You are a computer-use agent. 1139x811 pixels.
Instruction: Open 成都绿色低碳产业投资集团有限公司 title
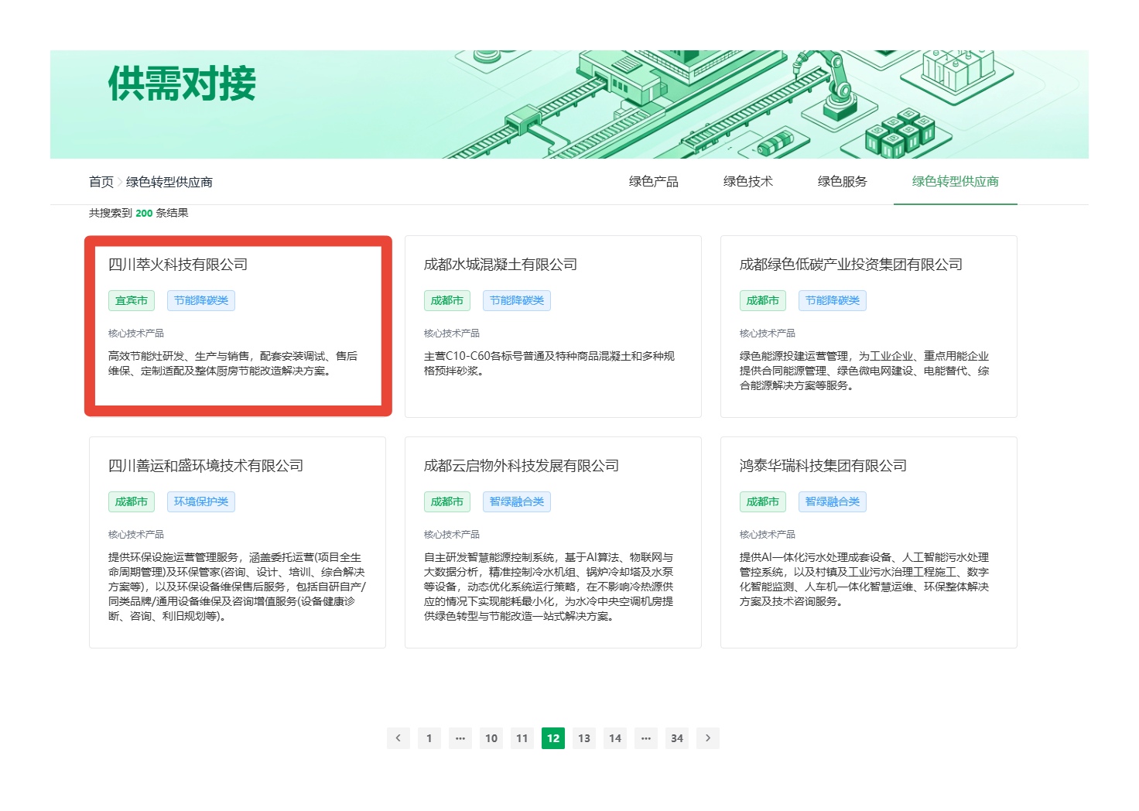[851, 265]
